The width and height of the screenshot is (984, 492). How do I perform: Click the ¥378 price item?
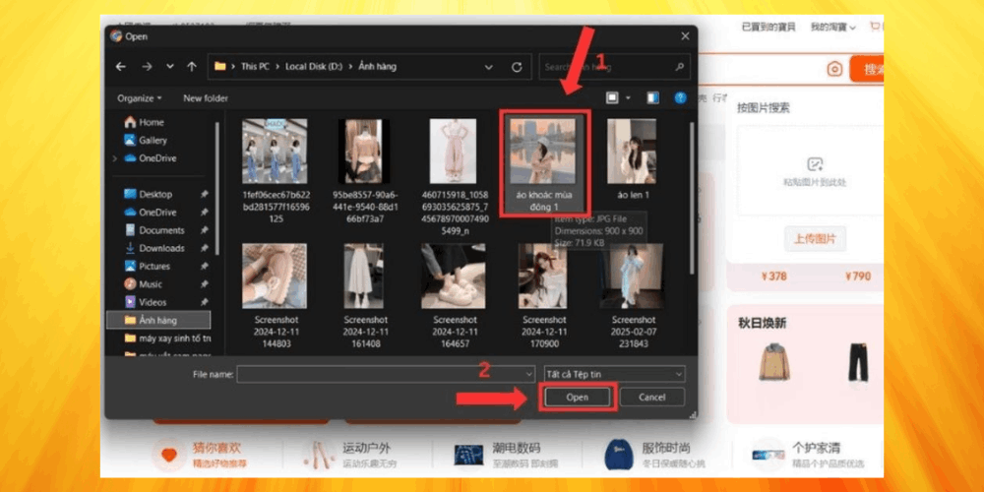773,277
